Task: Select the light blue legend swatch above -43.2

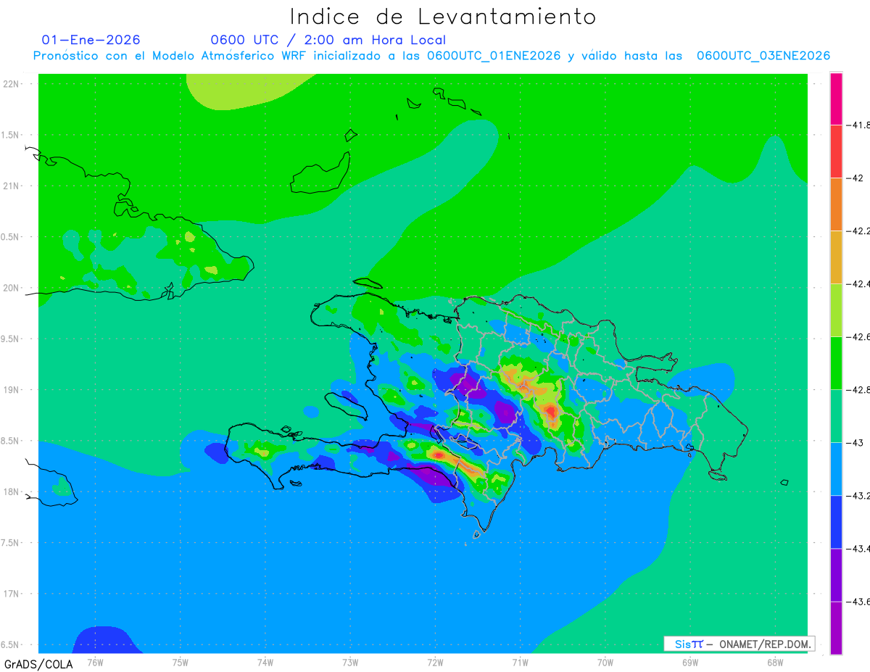Action: point(836,468)
